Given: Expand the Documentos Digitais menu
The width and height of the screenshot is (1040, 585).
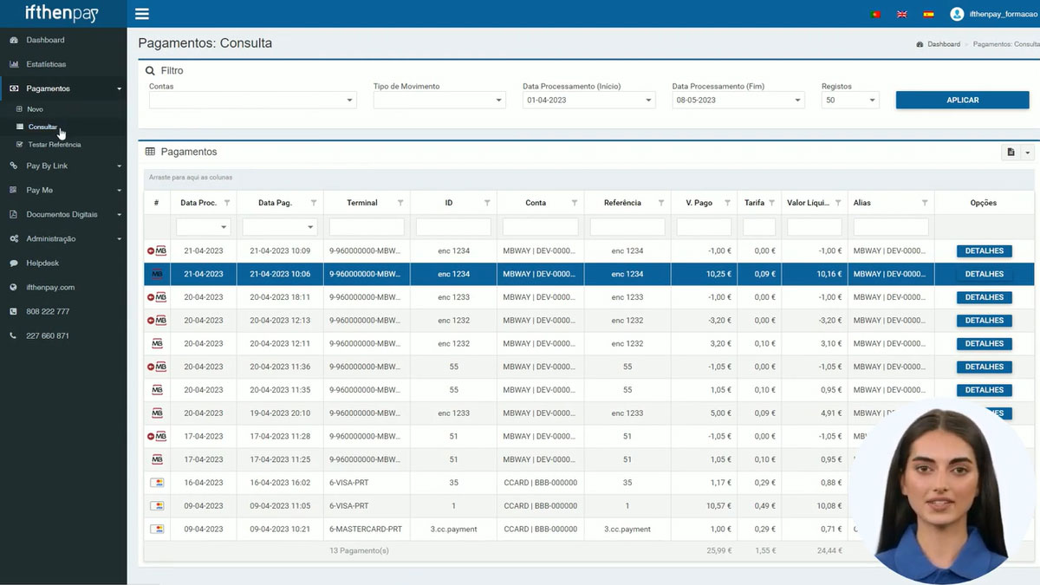Looking at the screenshot, I should click(x=63, y=214).
